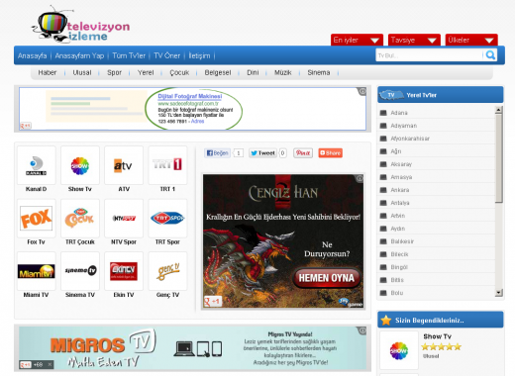Open the Miami TV channel logo
Image resolution: width=515 pixels, height=376 pixels.
[x=36, y=271]
